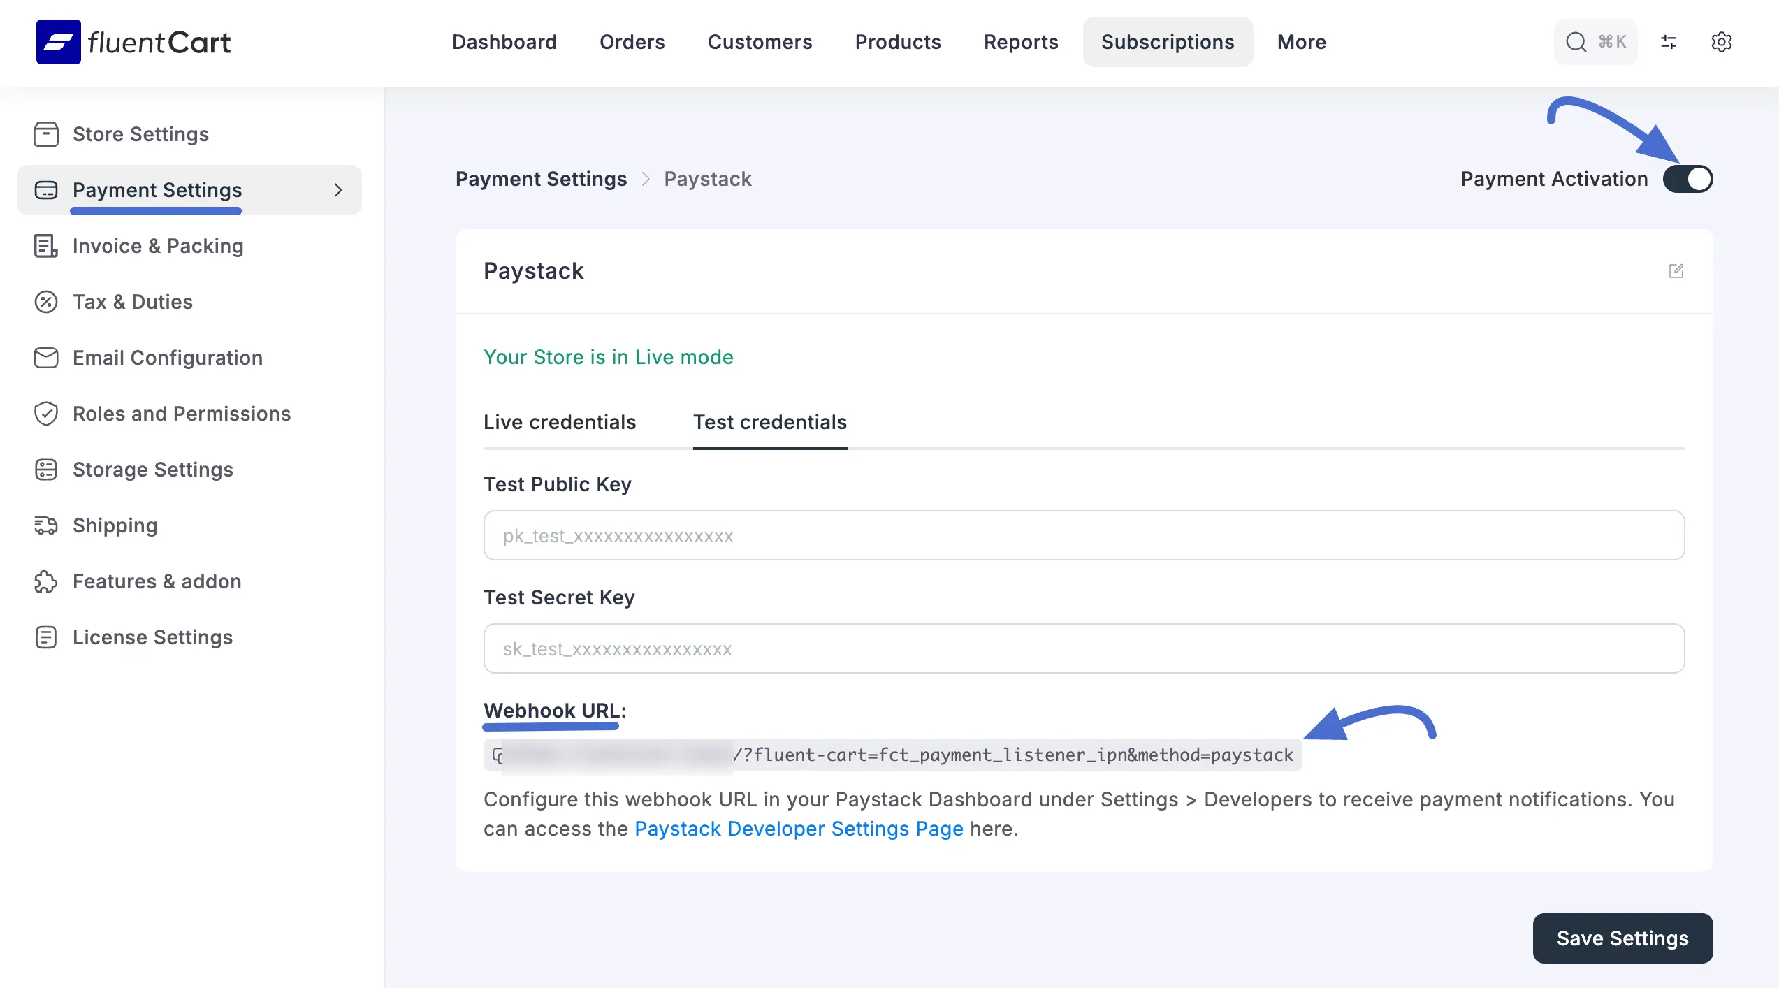Click the edit pencil icon on Paystack card

click(x=1677, y=272)
